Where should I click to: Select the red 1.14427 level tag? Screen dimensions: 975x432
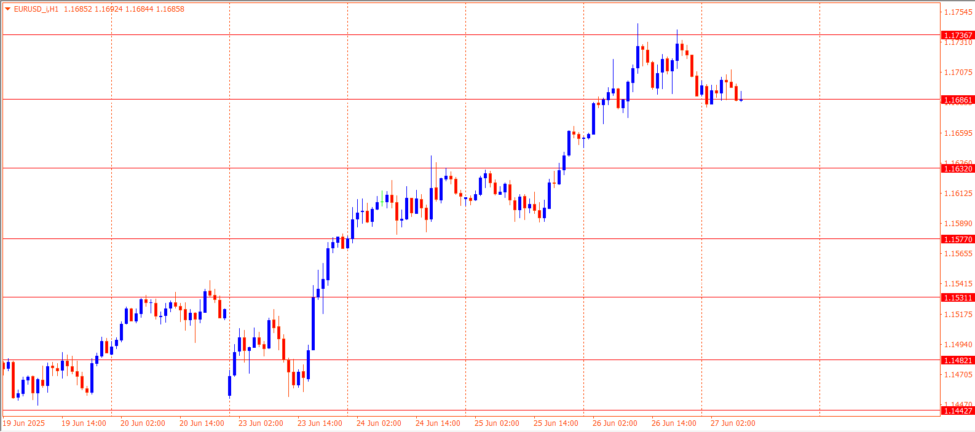coord(958,410)
